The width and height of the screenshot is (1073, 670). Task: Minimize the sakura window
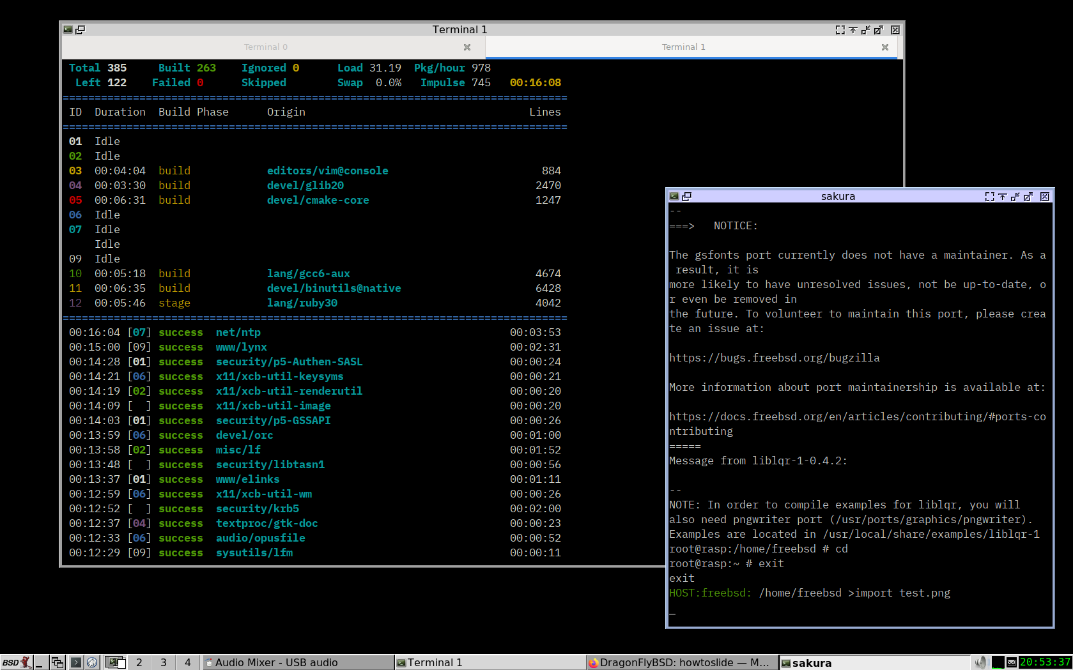1015,196
